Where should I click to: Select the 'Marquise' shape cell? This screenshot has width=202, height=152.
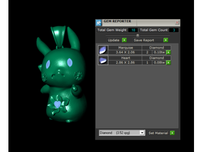coord(125,48)
